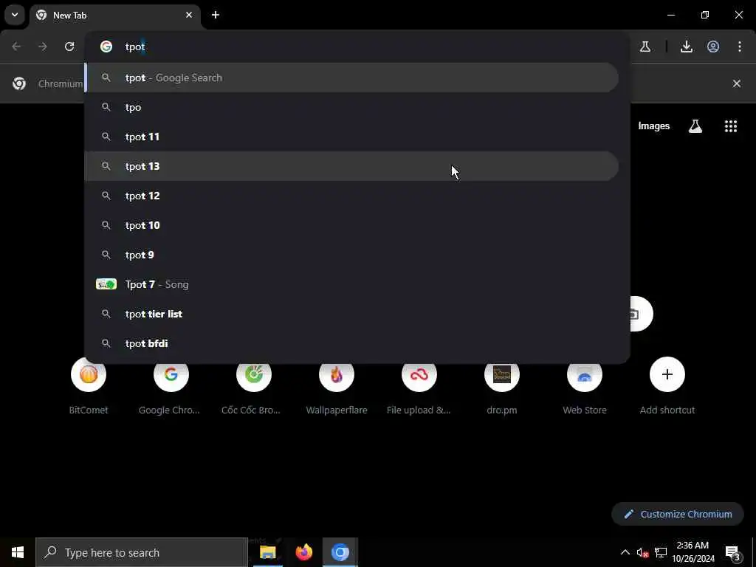Select the 'Tpot 7 - Song' suggestion
The image size is (756, 567).
pos(351,284)
